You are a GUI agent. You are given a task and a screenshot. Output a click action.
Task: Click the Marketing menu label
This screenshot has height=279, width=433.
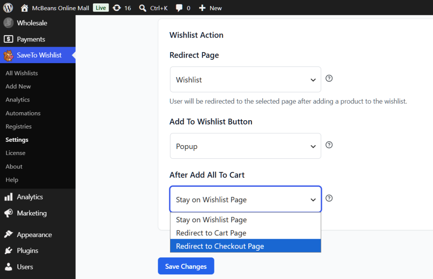click(x=32, y=213)
